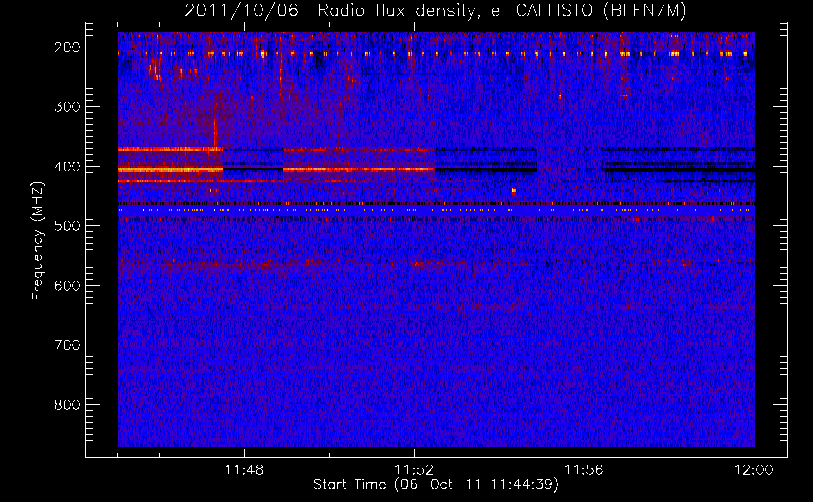This screenshot has height=502, width=813.
Task: Click the 400 frequency tick label
Action: pyautogui.click(x=67, y=167)
